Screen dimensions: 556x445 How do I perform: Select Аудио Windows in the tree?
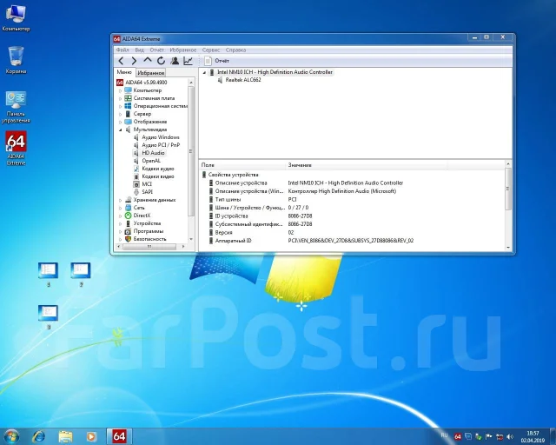[x=156, y=137]
